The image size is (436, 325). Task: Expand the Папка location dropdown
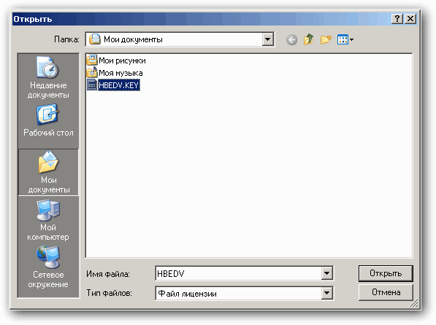coord(267,39)
